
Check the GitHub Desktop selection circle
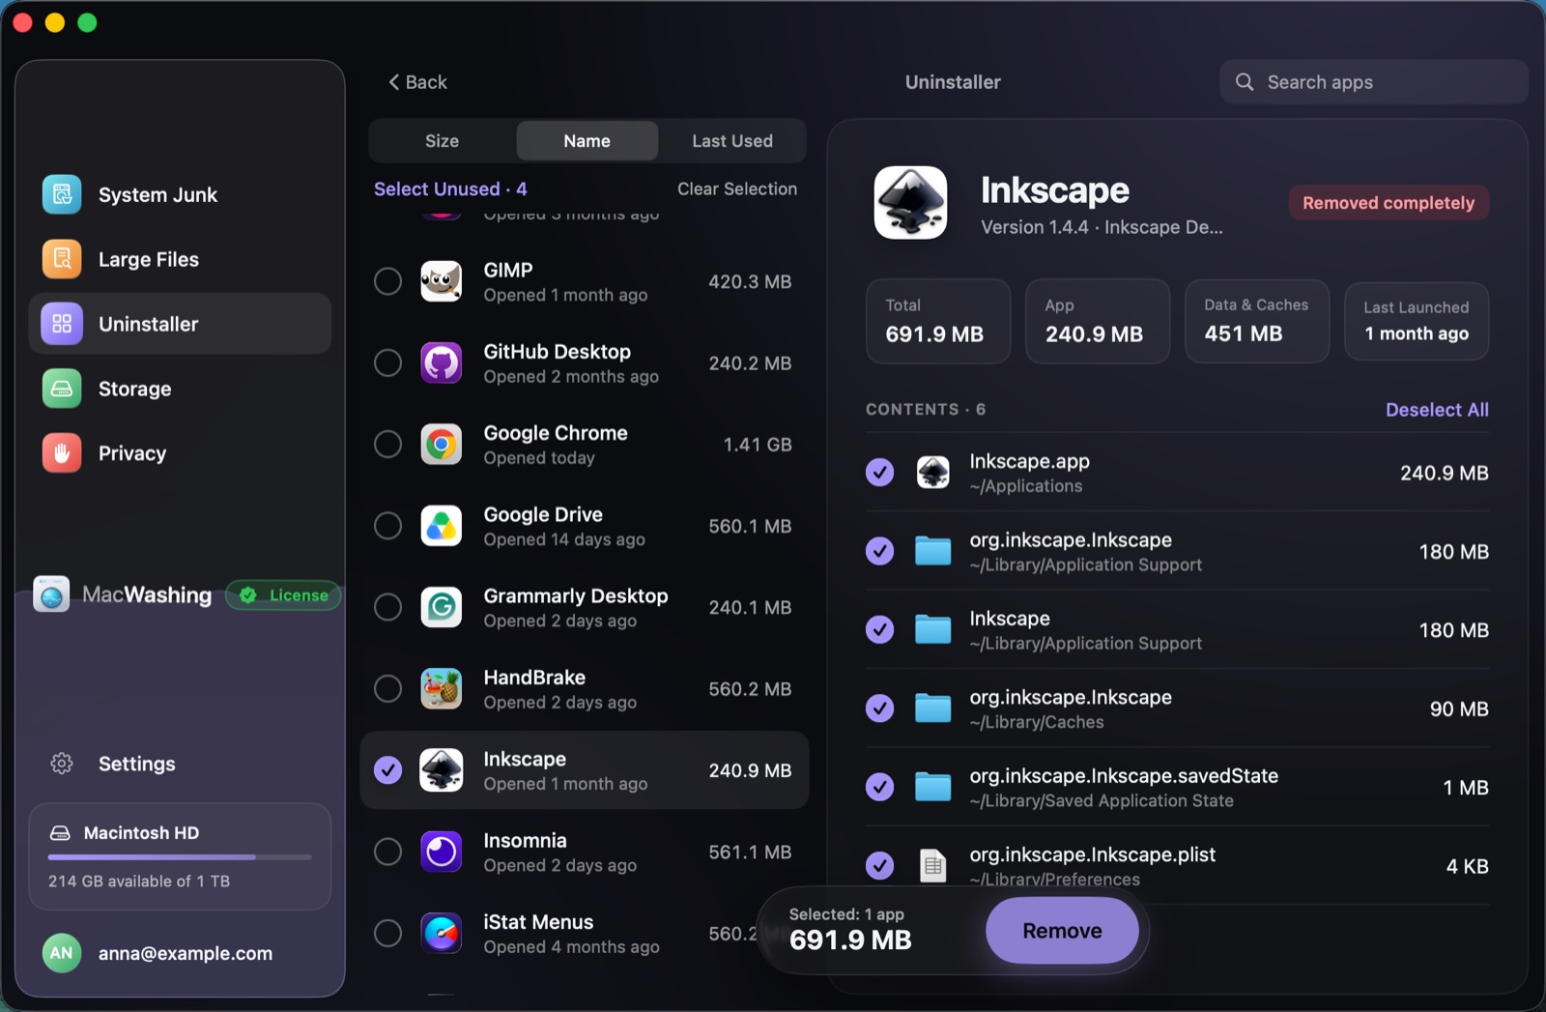[x=387, y=363]
